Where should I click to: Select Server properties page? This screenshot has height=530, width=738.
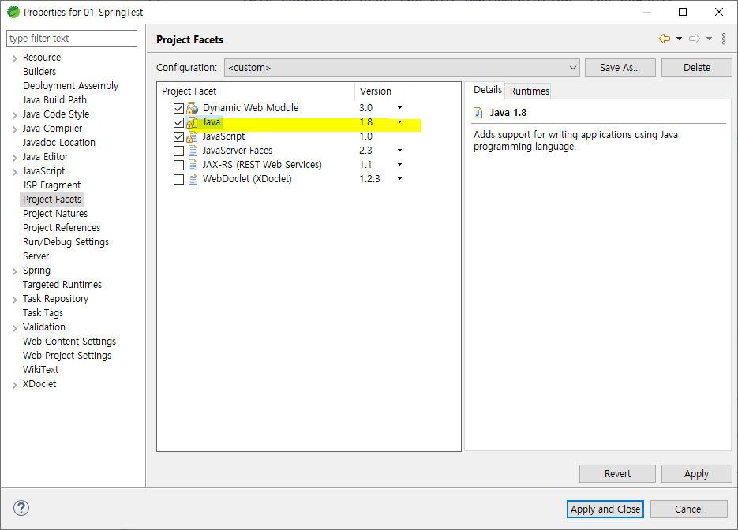[x=36, y=256]
